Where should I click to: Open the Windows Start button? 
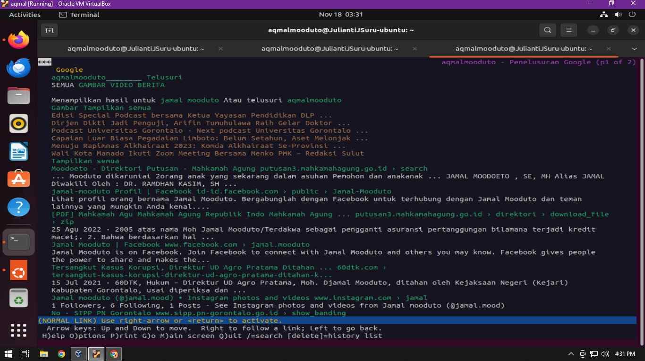tap(8, 353)
